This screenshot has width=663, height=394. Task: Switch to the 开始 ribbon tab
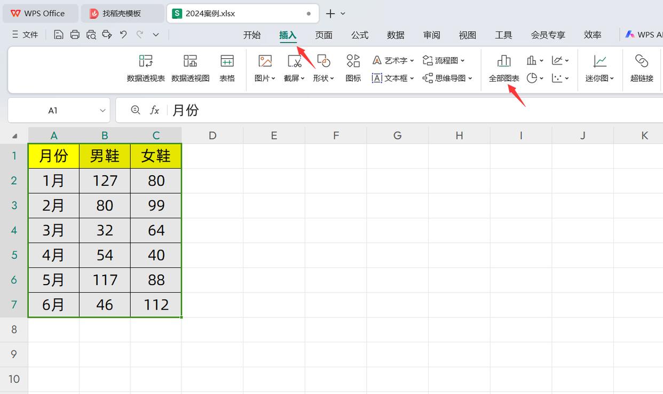[252, 35]
